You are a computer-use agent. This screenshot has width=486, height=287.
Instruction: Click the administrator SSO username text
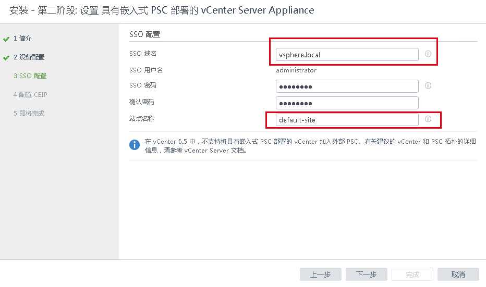coord(296,70)
